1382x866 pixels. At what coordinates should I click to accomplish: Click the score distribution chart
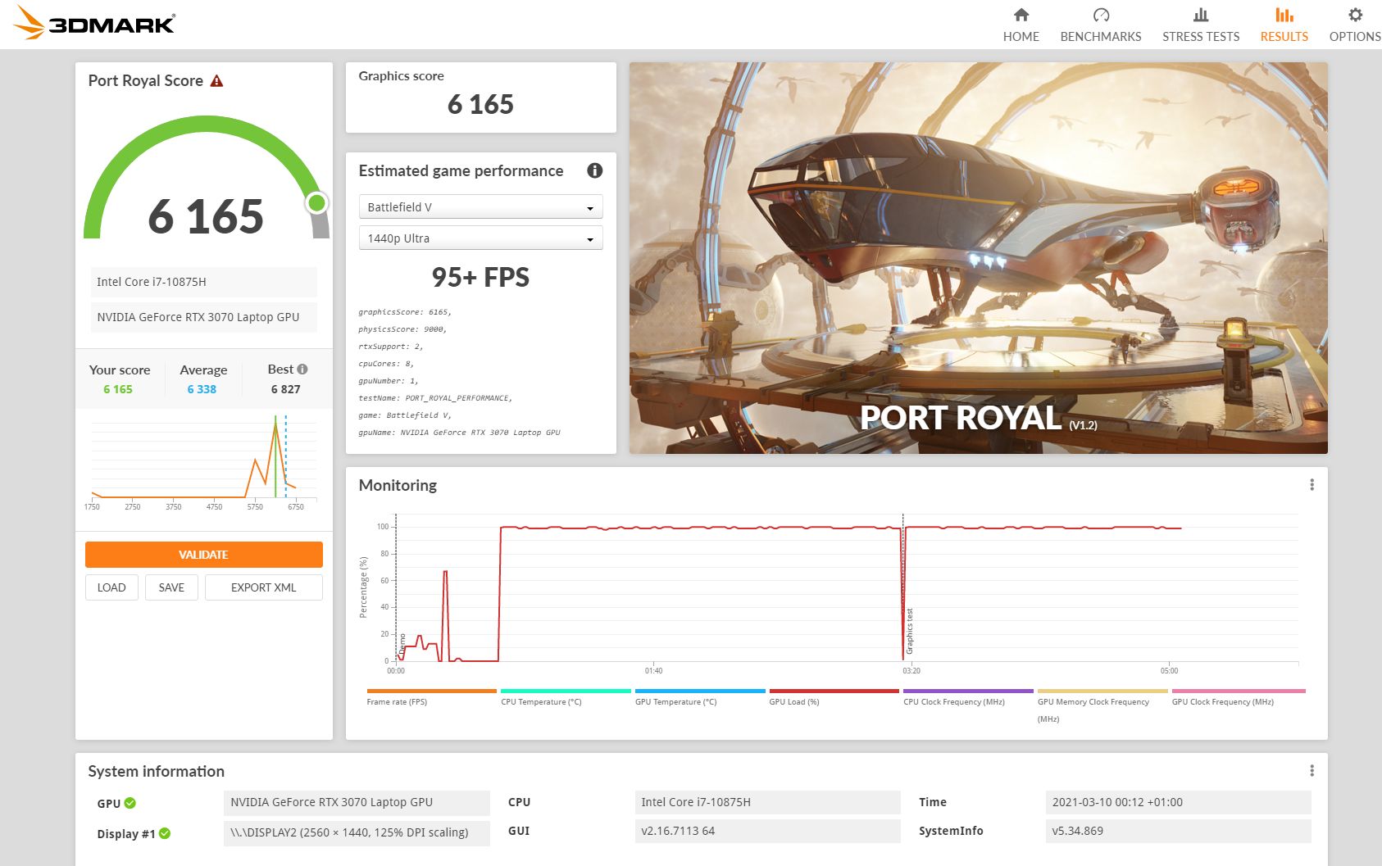click(x=203, y=460)
